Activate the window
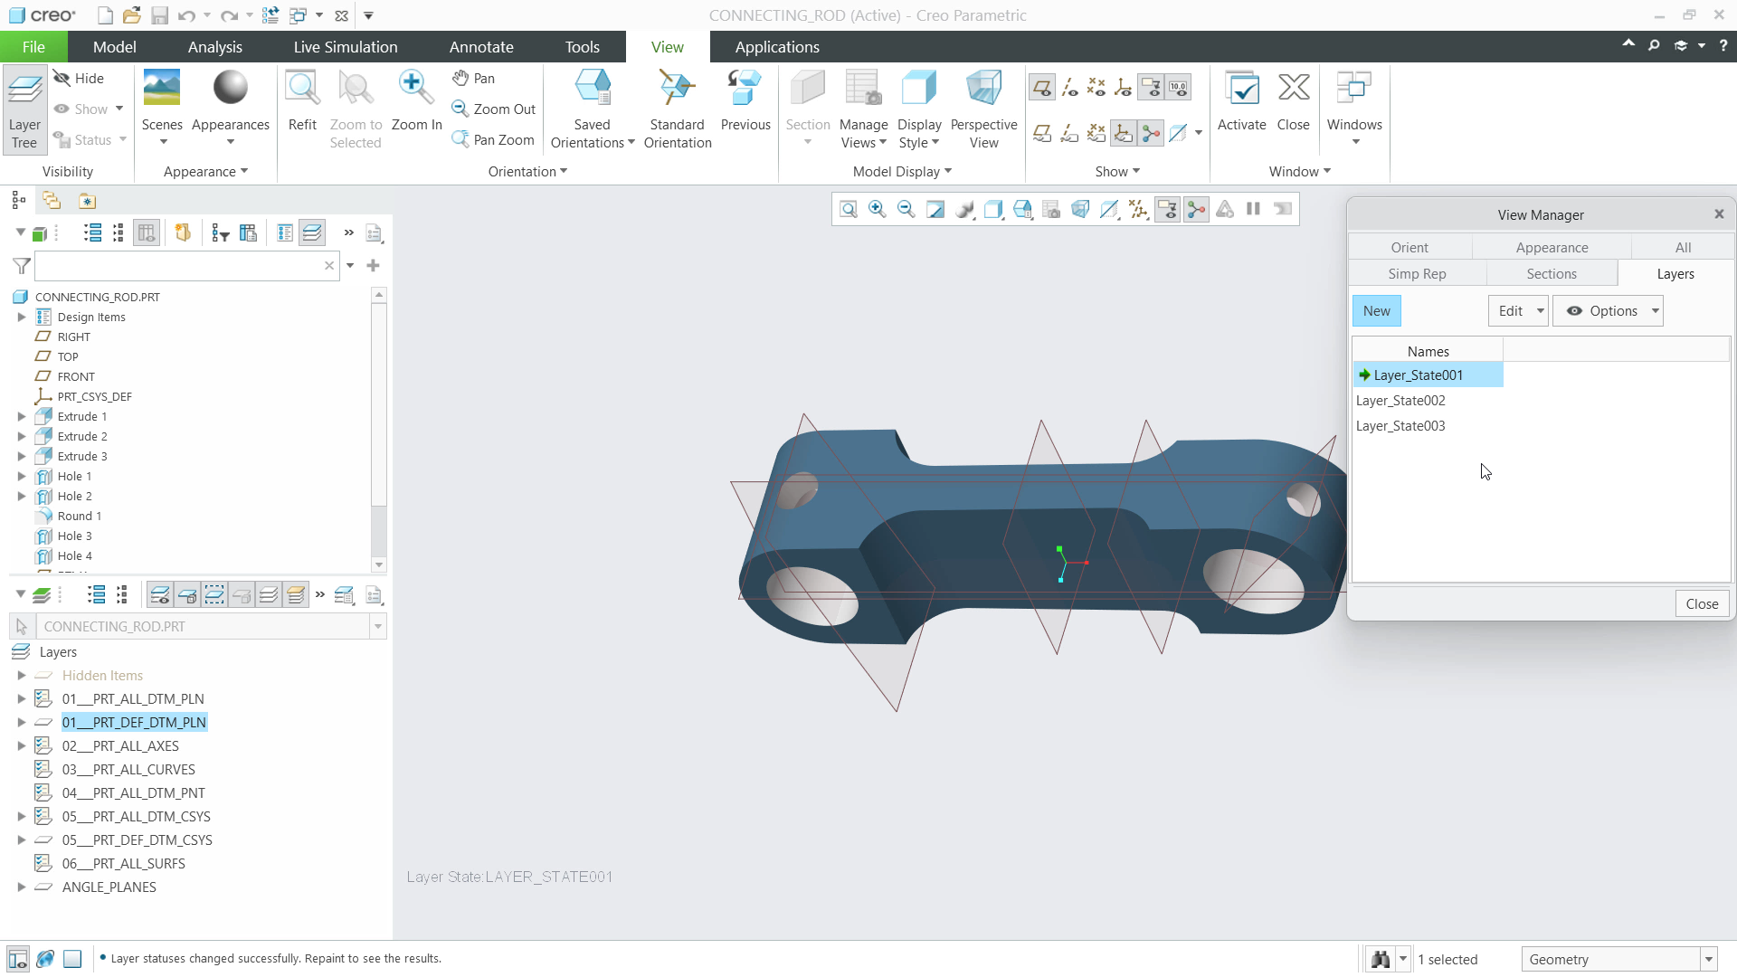This screenshot has width=1737, height=977. [x=1241, y=101]
